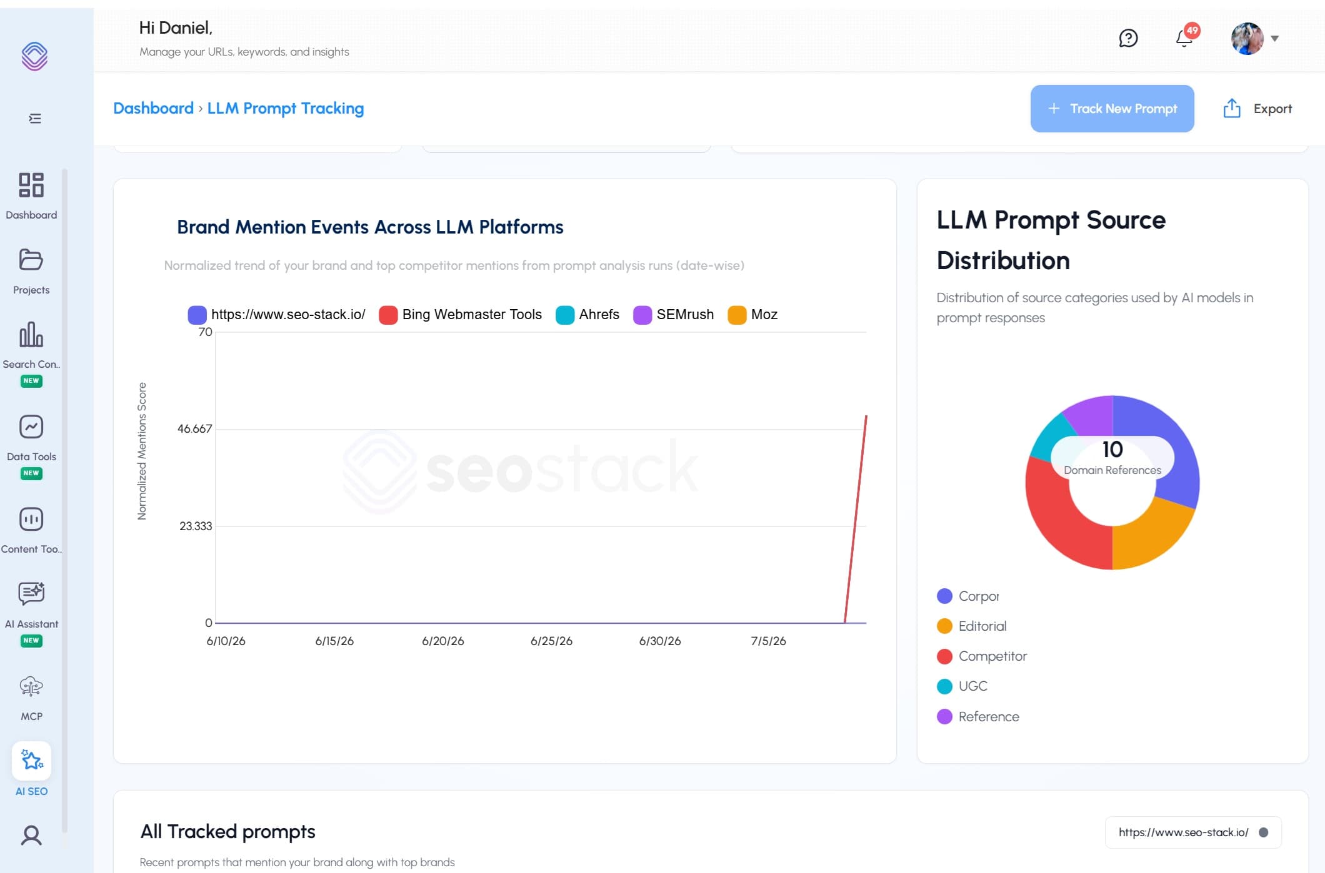Viewport: 1325px width, 873px height.
Task: Click the user avatar photo
Action: point(1247,39)
